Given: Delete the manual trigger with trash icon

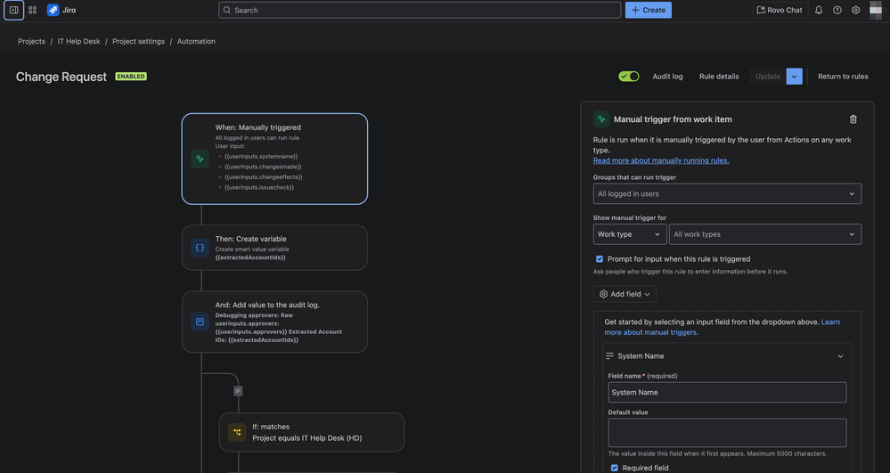Looking at the screenshot, I should pyautogui.click(x=853, y=119).
